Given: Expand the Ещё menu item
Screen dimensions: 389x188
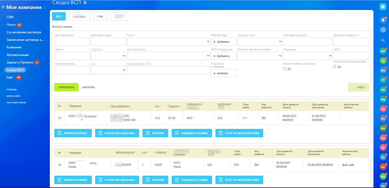Looking at the screenshot, I should pos(11,77).
